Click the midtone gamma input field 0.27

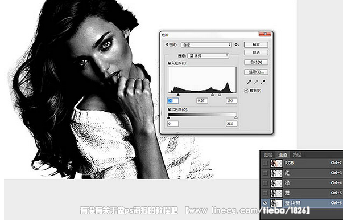(202, 100)
